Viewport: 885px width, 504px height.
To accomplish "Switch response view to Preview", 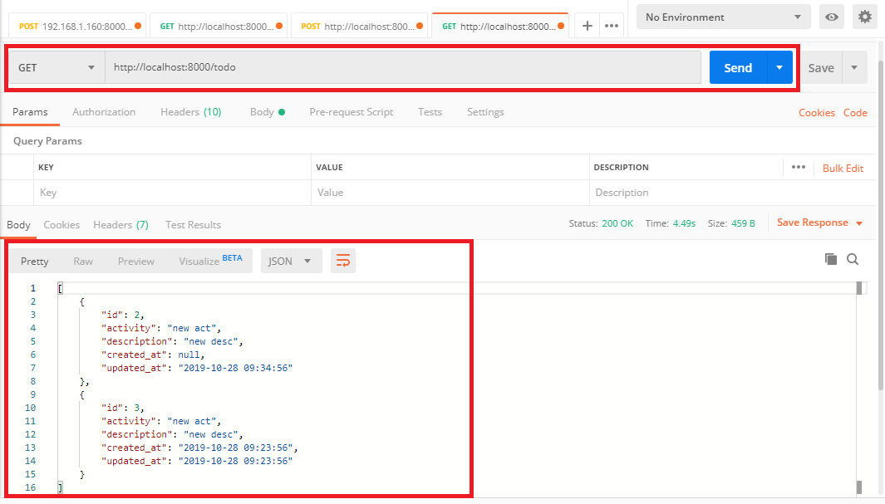I will point(135,261).
